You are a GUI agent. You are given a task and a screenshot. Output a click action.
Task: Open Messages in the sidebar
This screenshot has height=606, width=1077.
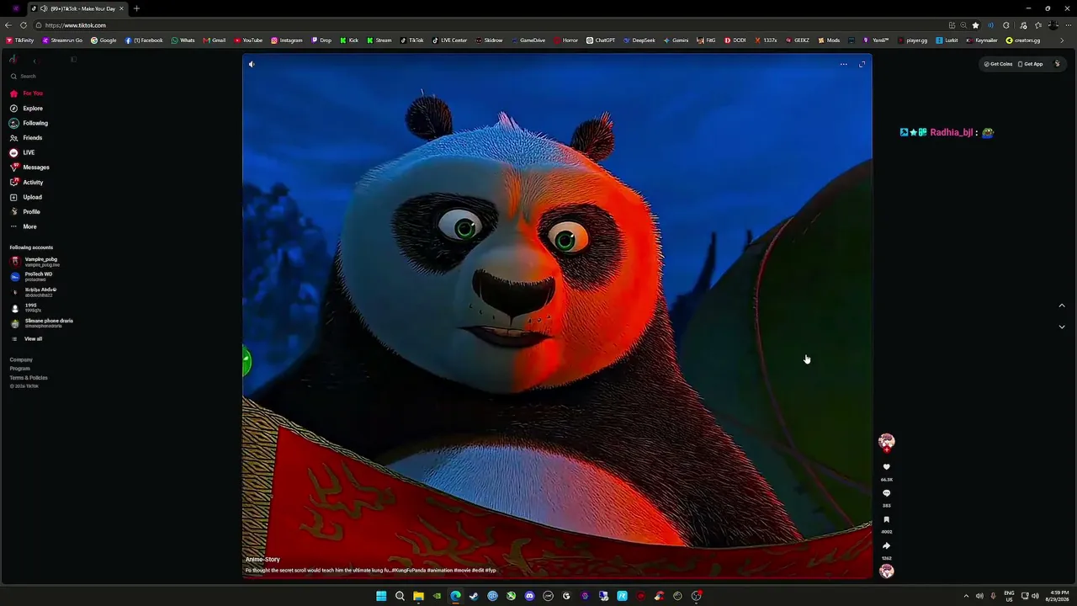click(29, 167)
